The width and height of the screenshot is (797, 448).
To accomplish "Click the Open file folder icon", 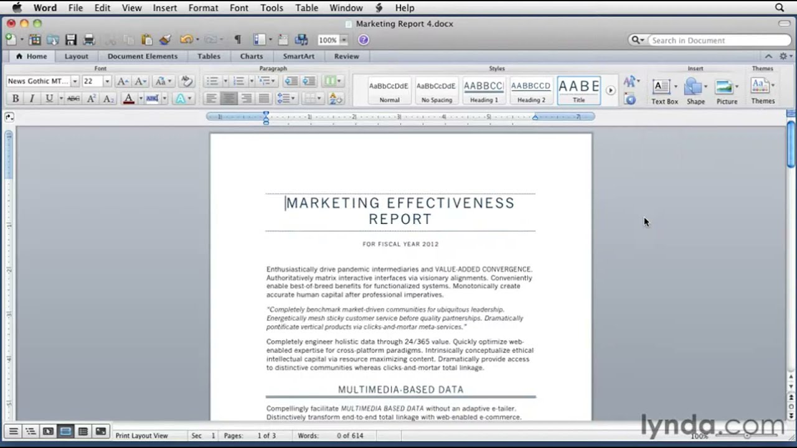I will click(x=53, y=40).
